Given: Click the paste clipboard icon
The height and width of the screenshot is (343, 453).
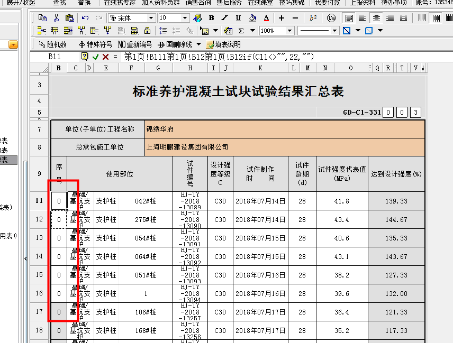Looking at the screenshot, I should (69, 18).
